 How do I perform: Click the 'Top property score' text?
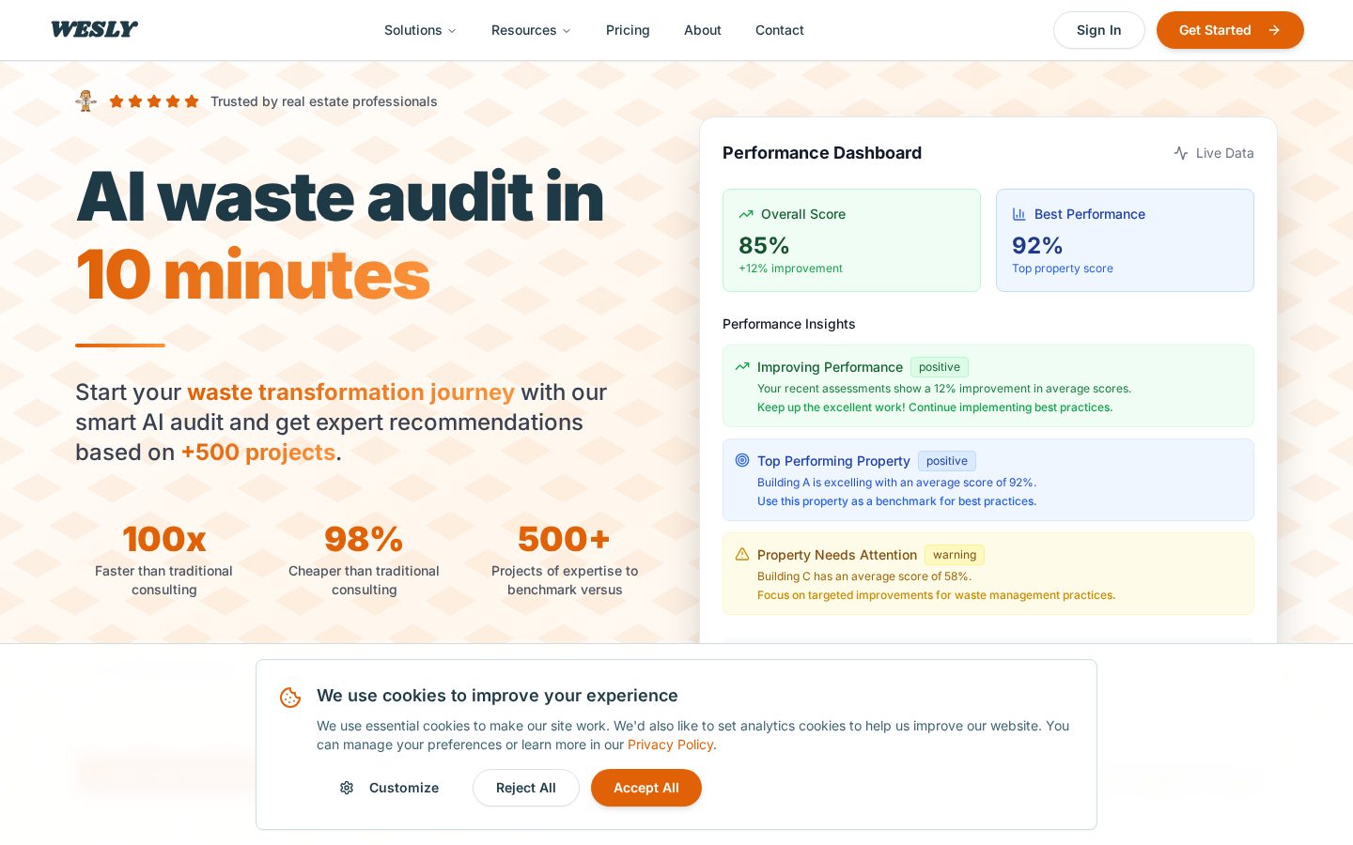(x=1063, y=269)
